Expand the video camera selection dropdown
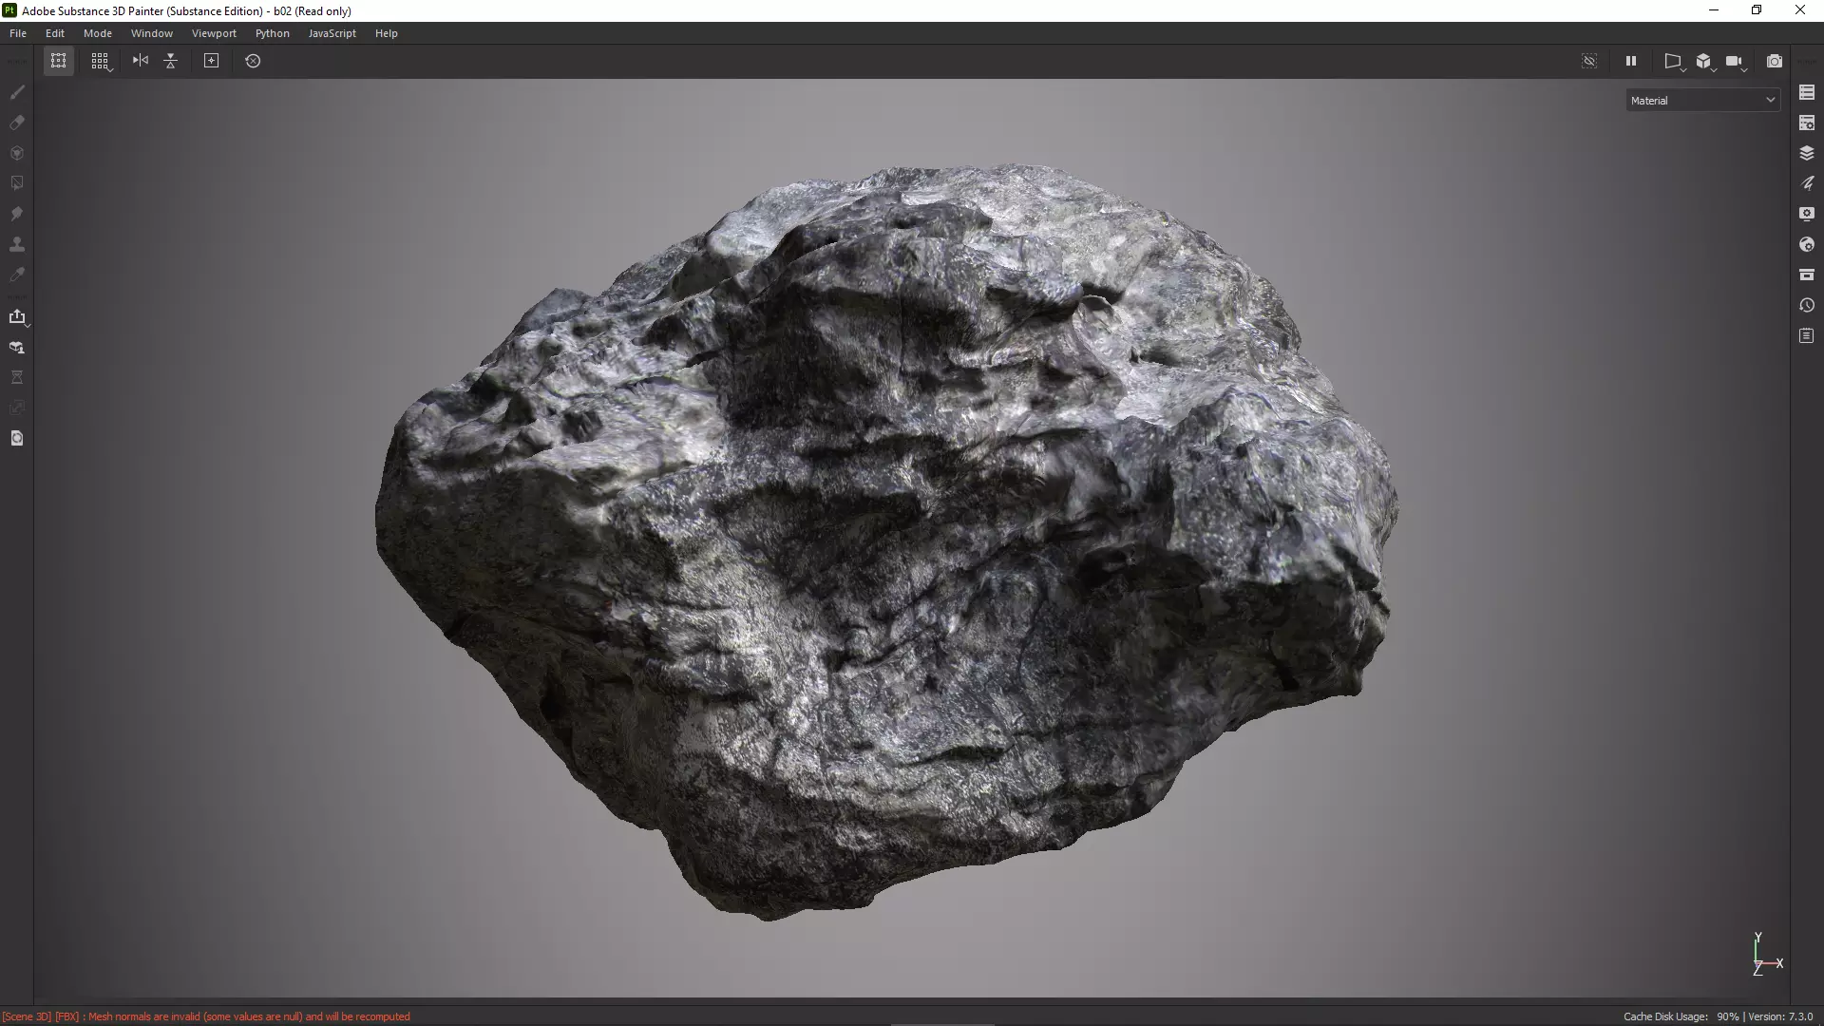This screenshot has width=1824, height=1026. tap(1736, 62)
